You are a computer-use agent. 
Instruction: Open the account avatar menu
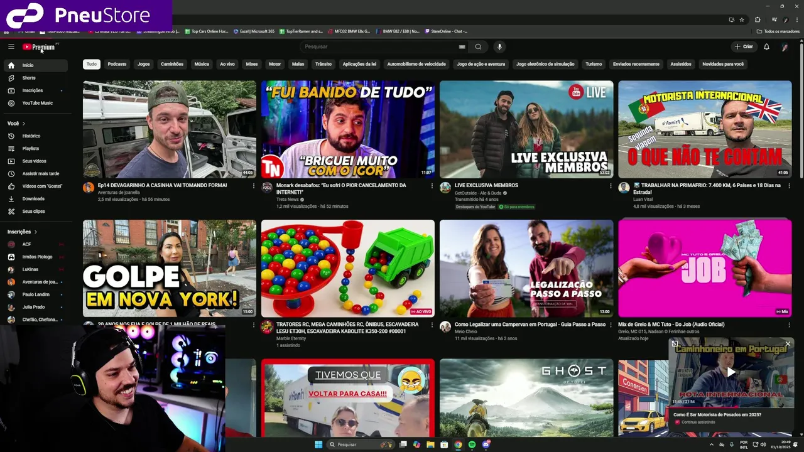coord(785,46)
